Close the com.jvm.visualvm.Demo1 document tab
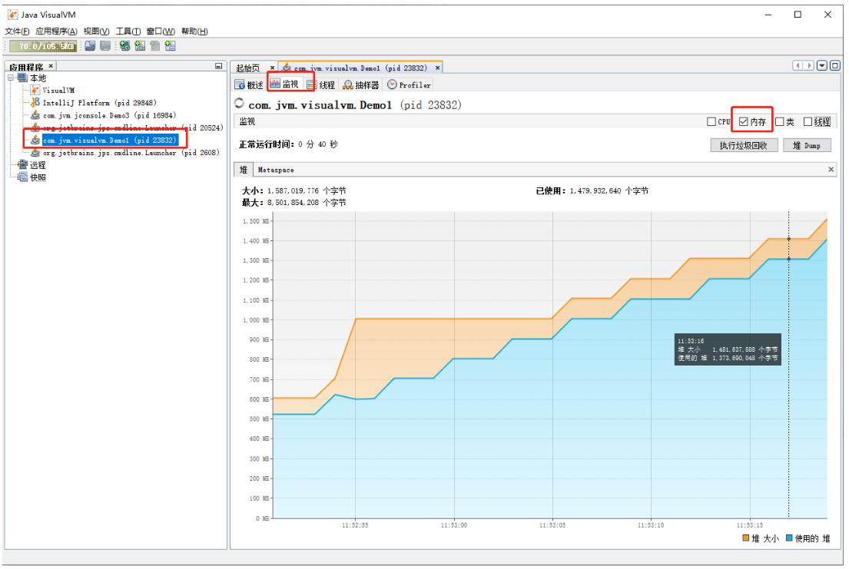Image resolution: width=849 pixels, height=569 pixels. 437,68
